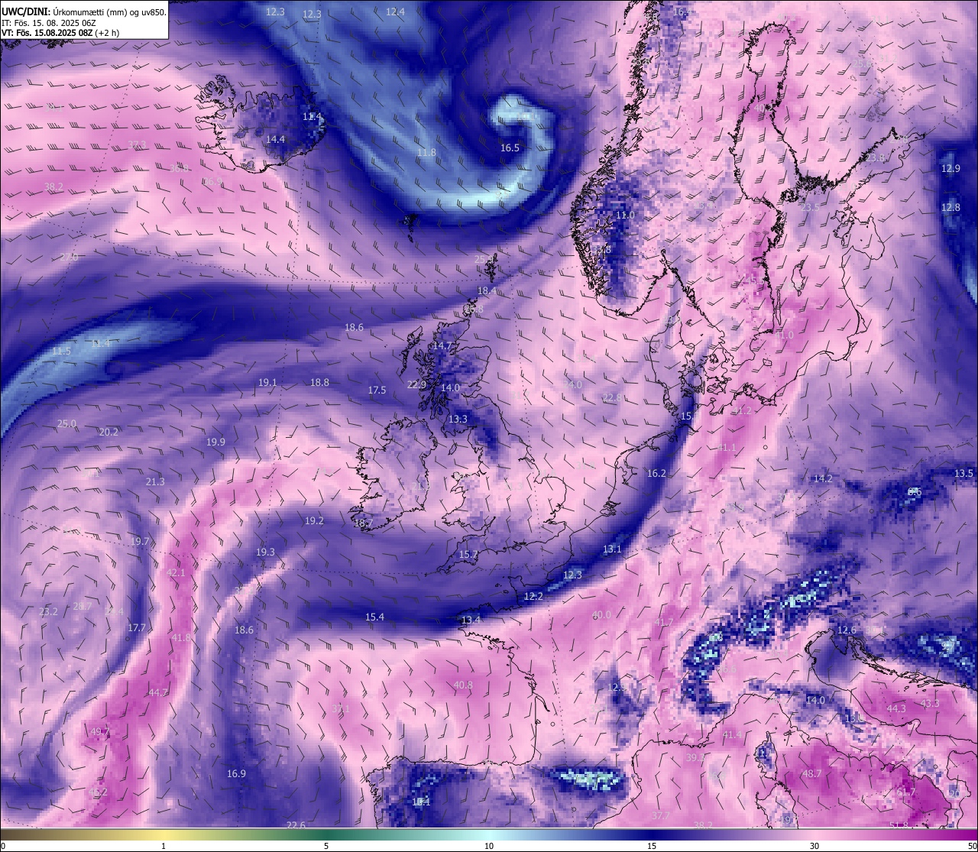
Task: Click the 12.2 value near Normandy
Action: tap(533, 597)
